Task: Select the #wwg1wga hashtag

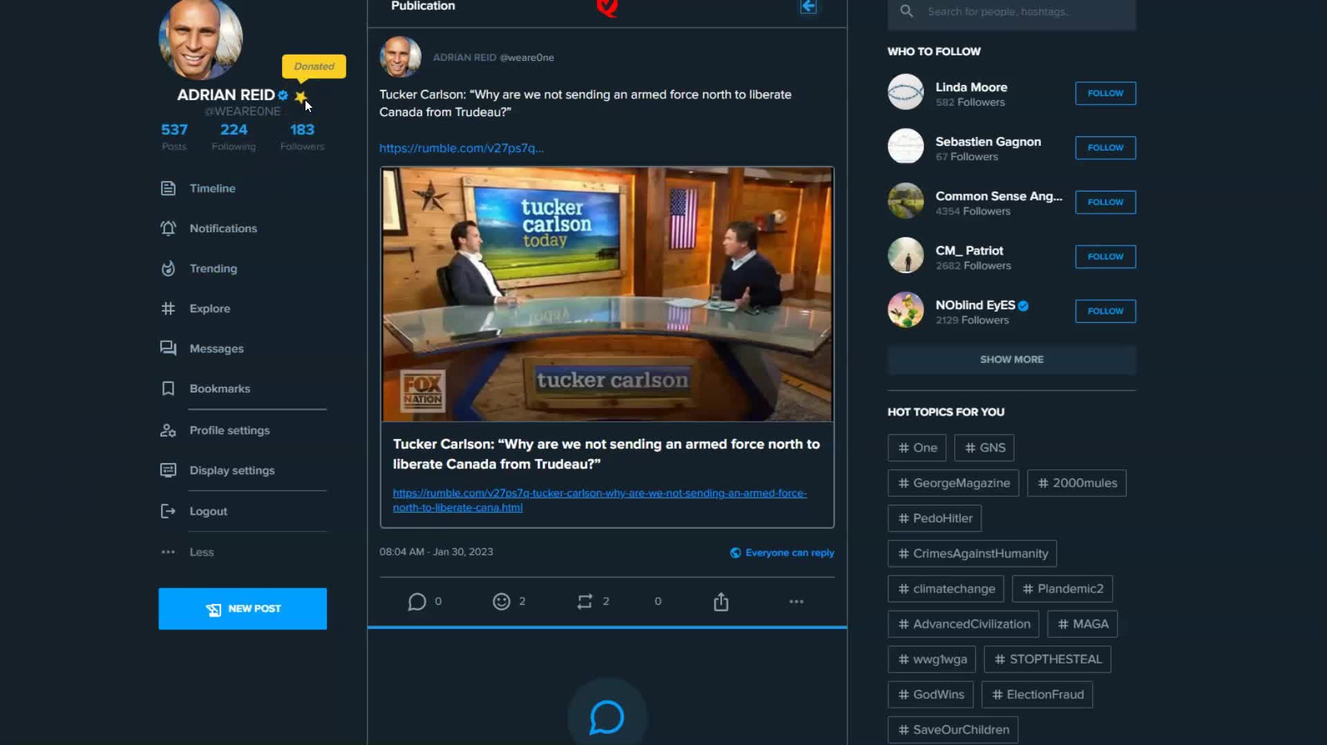Action: (x=932, y=659)
